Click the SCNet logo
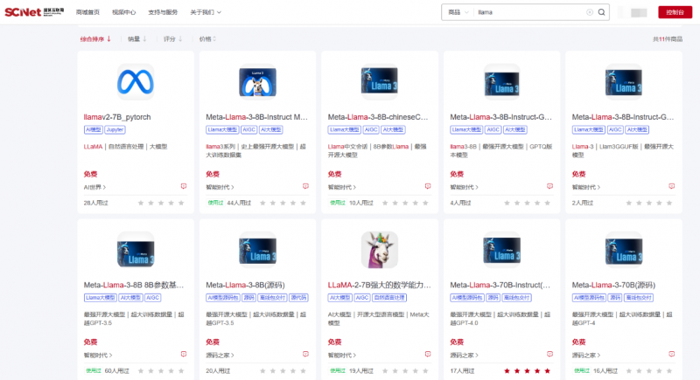The image size is (700, 380). (x=34, y=12)
